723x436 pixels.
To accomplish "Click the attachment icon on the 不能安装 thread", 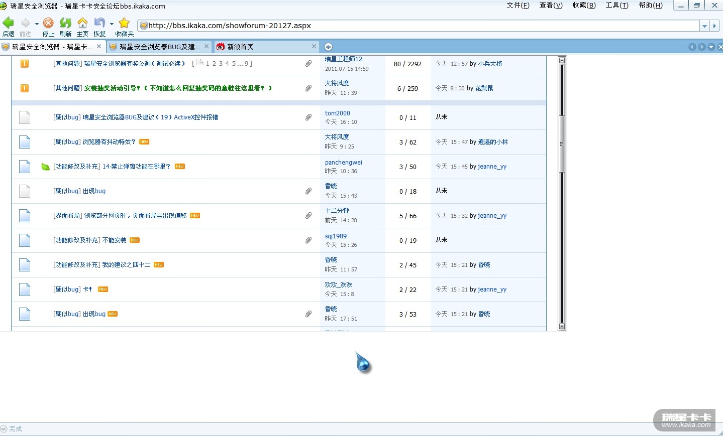I will tap(308, 240).
